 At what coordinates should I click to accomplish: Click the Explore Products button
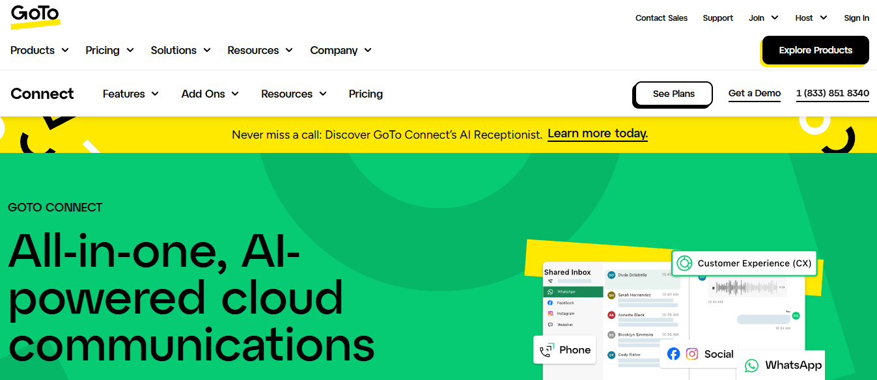click(x=815, y=50)
